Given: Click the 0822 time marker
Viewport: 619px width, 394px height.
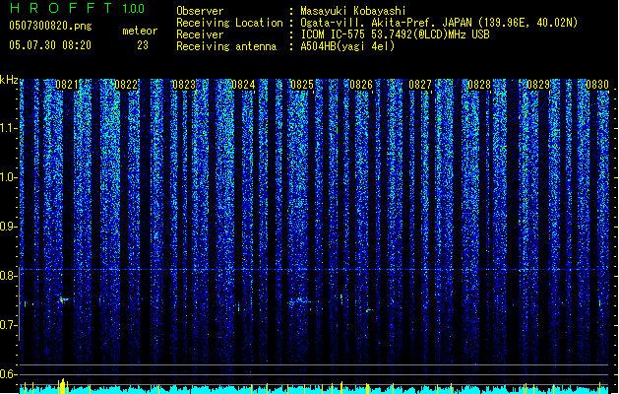Looking at the screenshot, I should coord(126,85).
